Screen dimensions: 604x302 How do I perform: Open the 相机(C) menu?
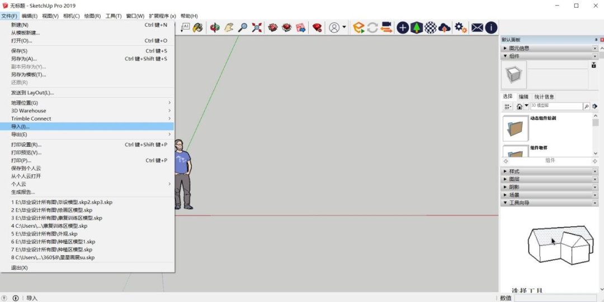click(x=71, y=16)
